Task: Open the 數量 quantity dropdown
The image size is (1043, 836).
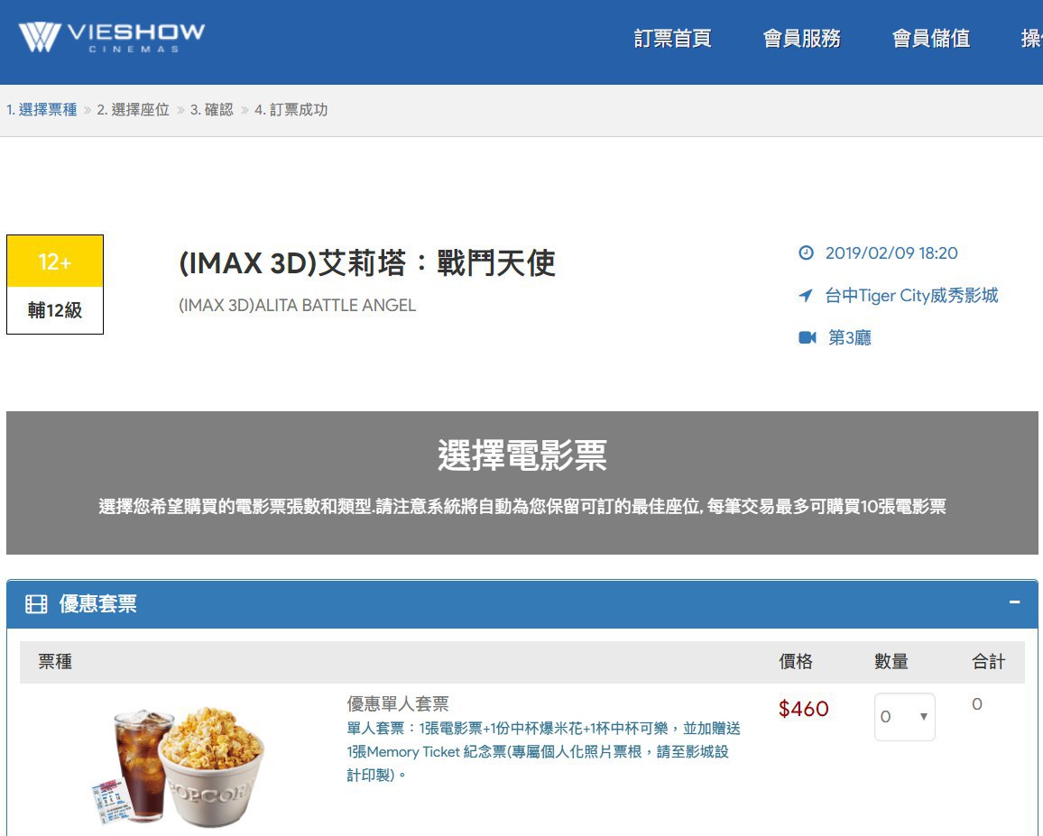Action: coord(904,717)
